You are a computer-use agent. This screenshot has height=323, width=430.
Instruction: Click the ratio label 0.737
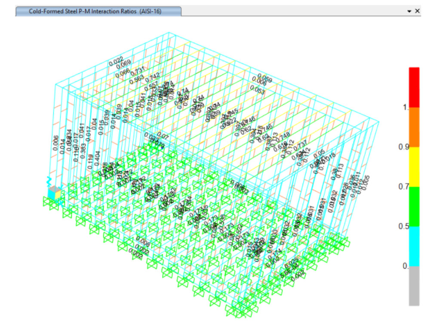[300, 145]
